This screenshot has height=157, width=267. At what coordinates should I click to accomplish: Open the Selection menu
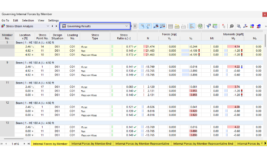coord(28,20)
